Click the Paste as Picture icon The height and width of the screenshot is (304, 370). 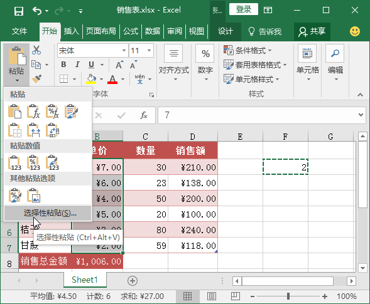coord(33,195)
